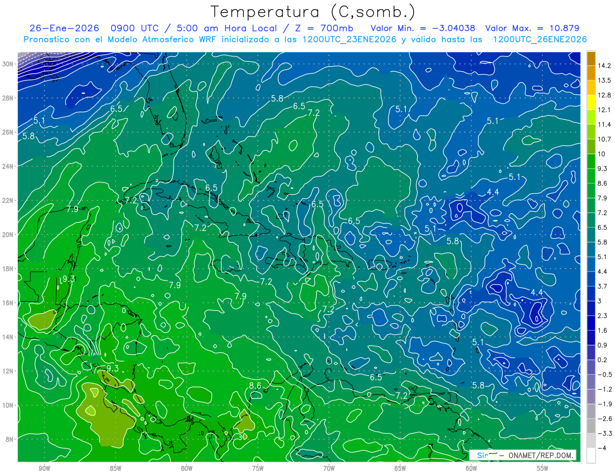Click the legend value '-1.2'
The width and height of the screenshot is (615, 475).
(x=605, y=389)
